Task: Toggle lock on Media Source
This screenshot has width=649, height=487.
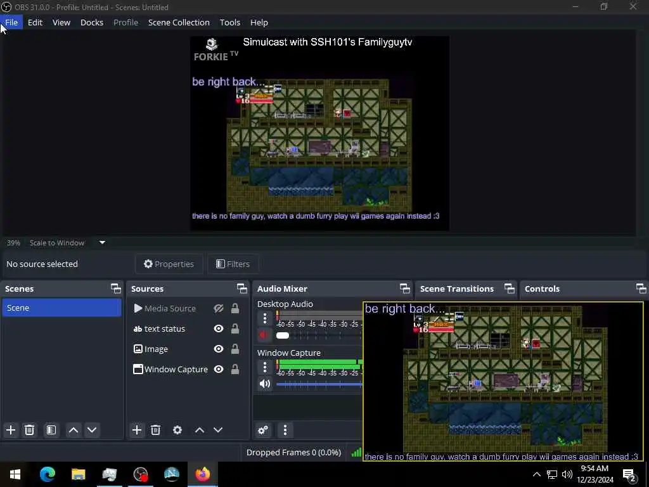Action: point(235,309)
